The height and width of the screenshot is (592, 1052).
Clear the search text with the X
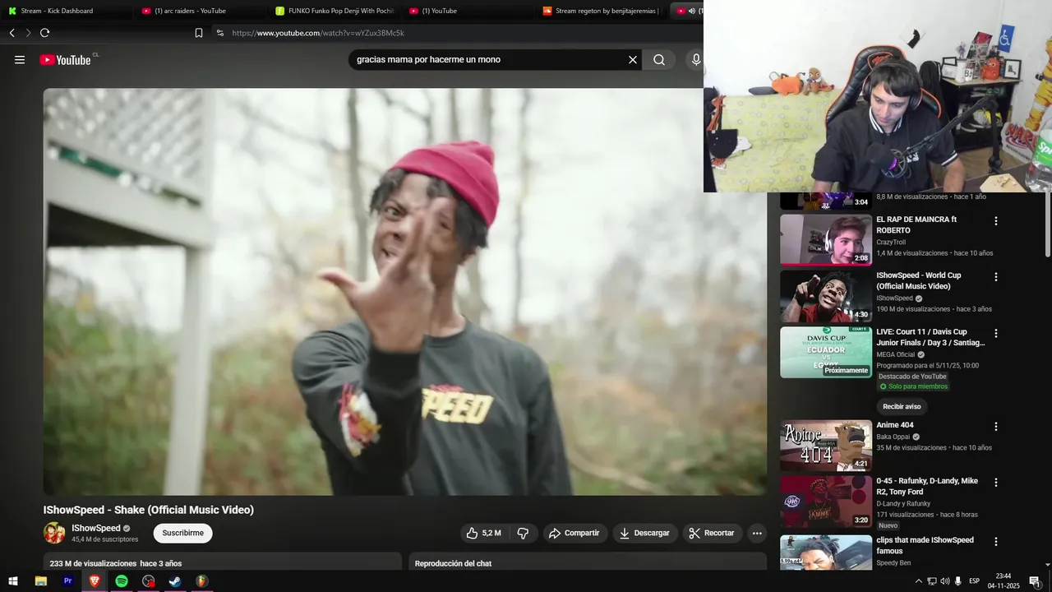pos(633,60)
